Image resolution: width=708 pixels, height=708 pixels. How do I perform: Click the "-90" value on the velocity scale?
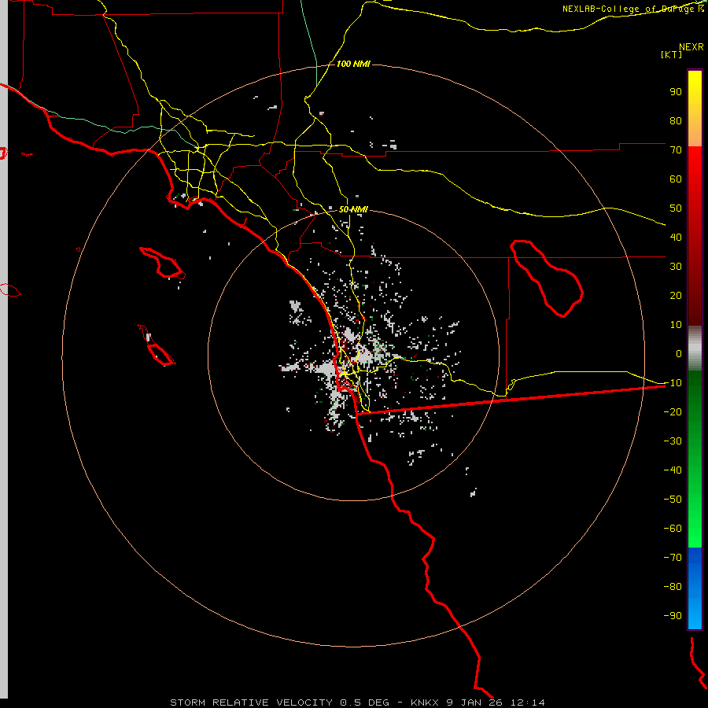[673, 616]
